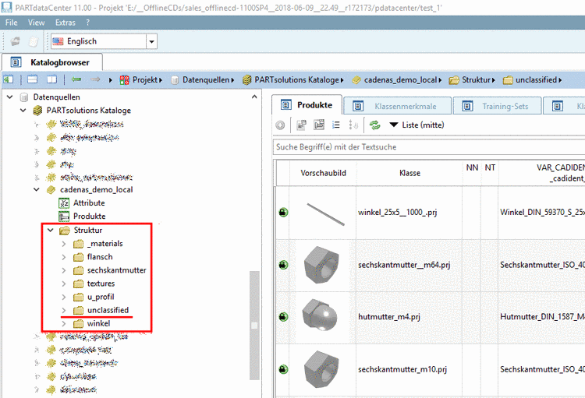Select the sechskantmutter__m64.prj row
Screen dimensions: 585x398
click(x=430, y=265)
